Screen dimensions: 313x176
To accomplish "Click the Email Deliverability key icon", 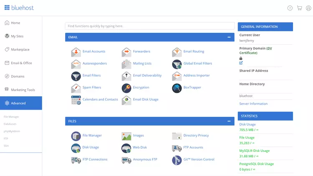I will click(126, 76).
